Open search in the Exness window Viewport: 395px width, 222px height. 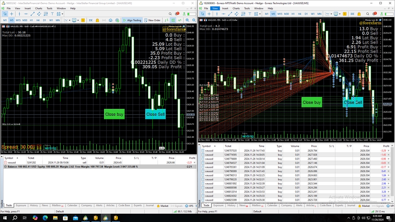click(x=367, y=14)
